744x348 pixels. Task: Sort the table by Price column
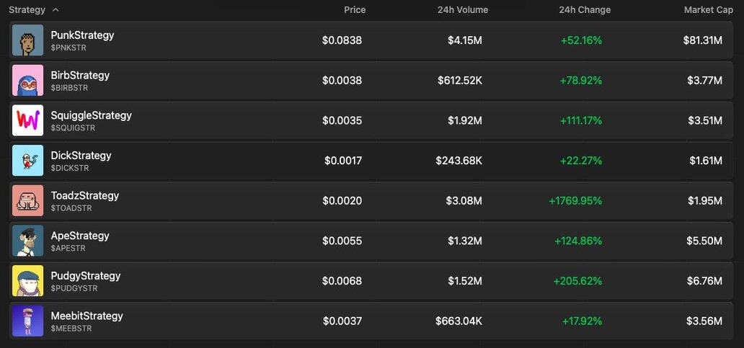pyautogui.click(x=355, y=9)
